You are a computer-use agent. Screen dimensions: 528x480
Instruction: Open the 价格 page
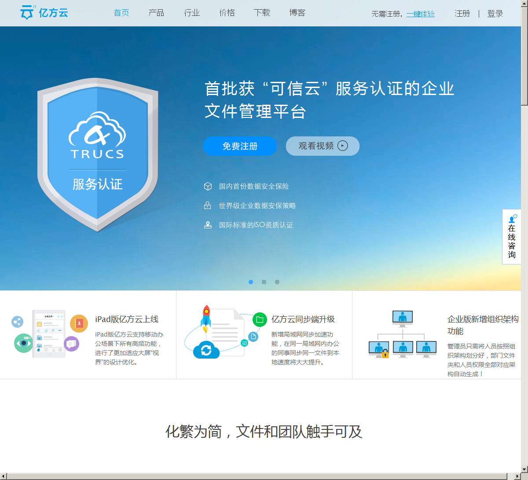227,13
